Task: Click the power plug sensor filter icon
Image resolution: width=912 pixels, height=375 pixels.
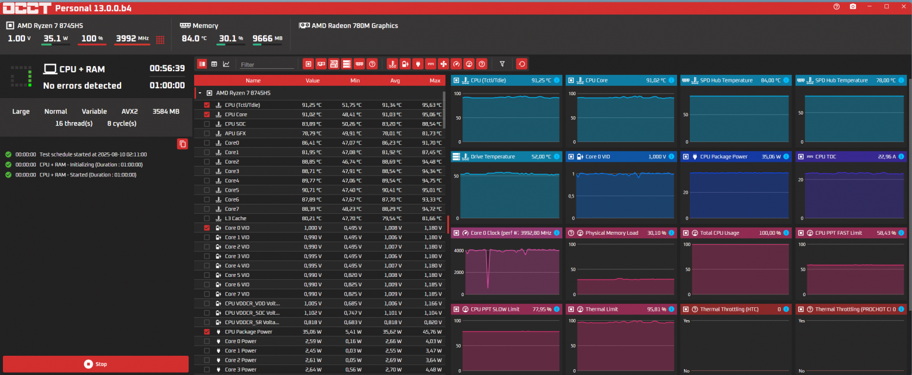Action: [418, 64]
